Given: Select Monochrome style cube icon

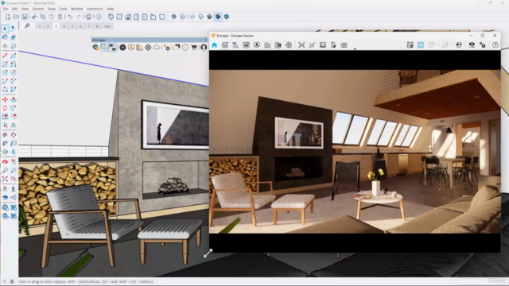Looking at the screenshot, I should click(227, 17).
